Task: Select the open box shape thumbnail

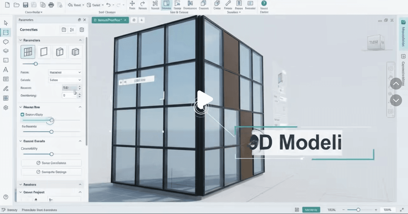Action: click(x=60, y=52)
